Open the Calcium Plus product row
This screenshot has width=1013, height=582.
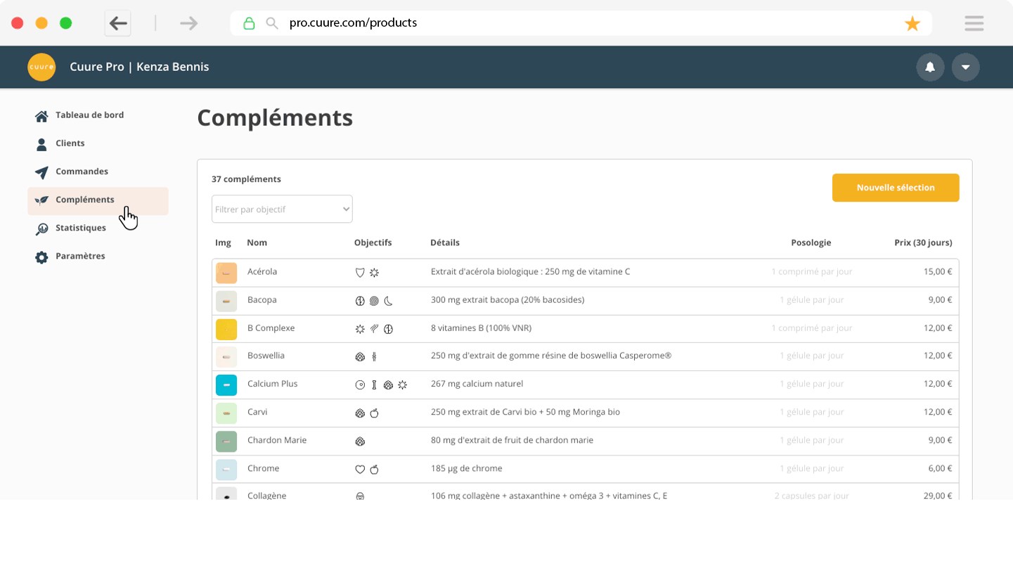click(x=272, y=384)
